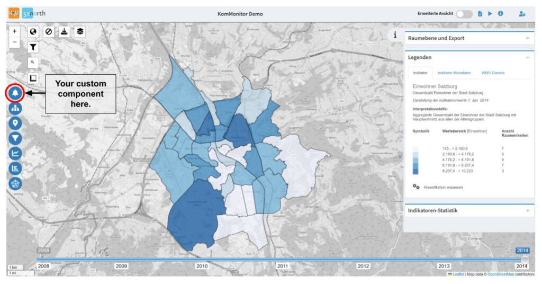
Task: Collapse the Legenden panel
Action: (x=527, y=57)
